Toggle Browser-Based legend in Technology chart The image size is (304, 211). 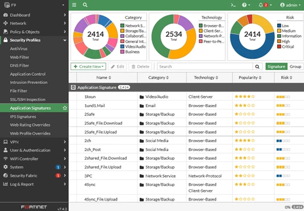point(211,26)
